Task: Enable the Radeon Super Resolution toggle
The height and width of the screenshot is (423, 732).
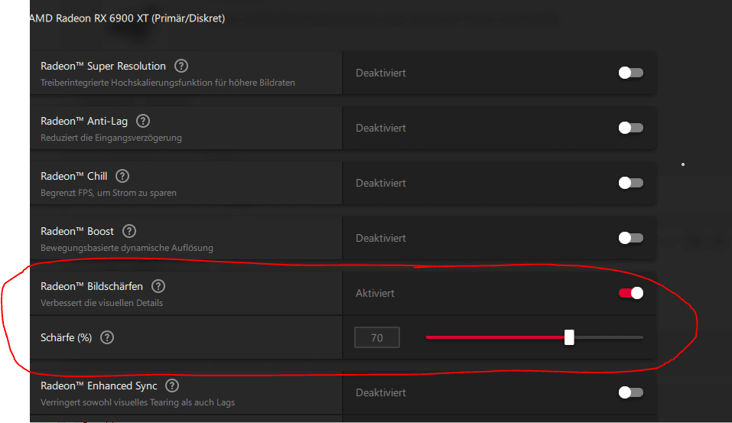Action: pyautogui.click(x=631, y=73)
